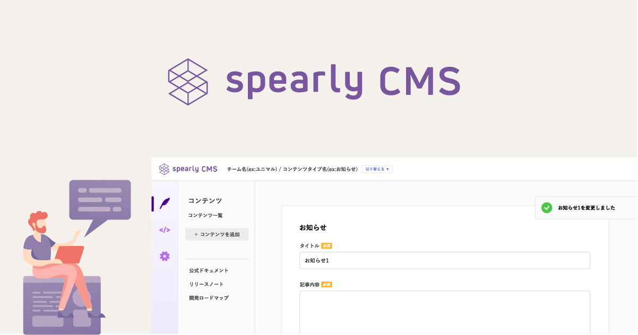Click the タイトル field containing お知らせ1

[445, 260]
